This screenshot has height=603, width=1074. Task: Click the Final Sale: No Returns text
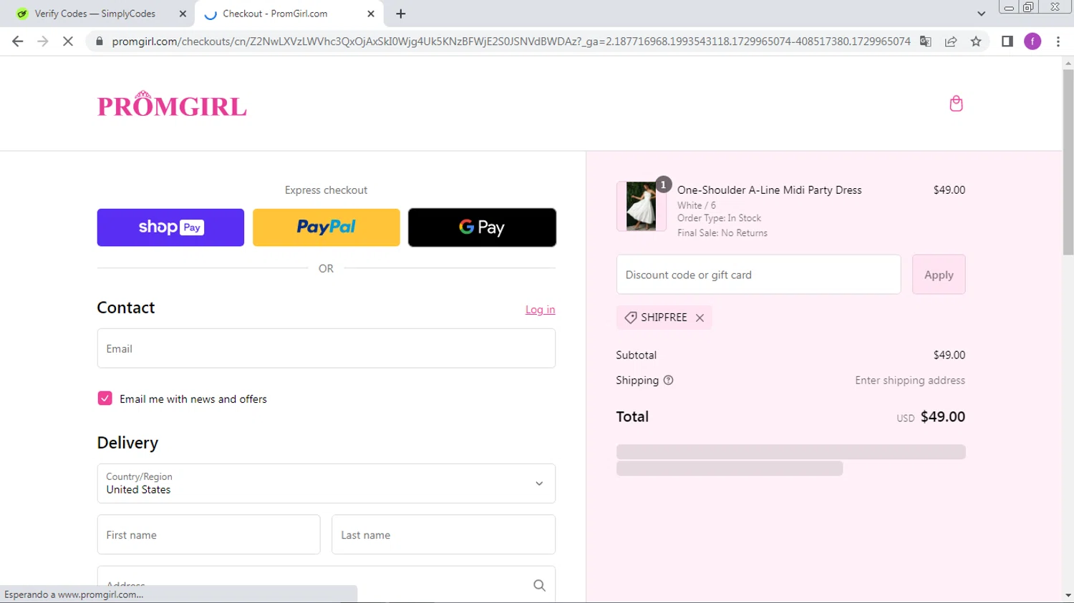(x=722, y=233)
